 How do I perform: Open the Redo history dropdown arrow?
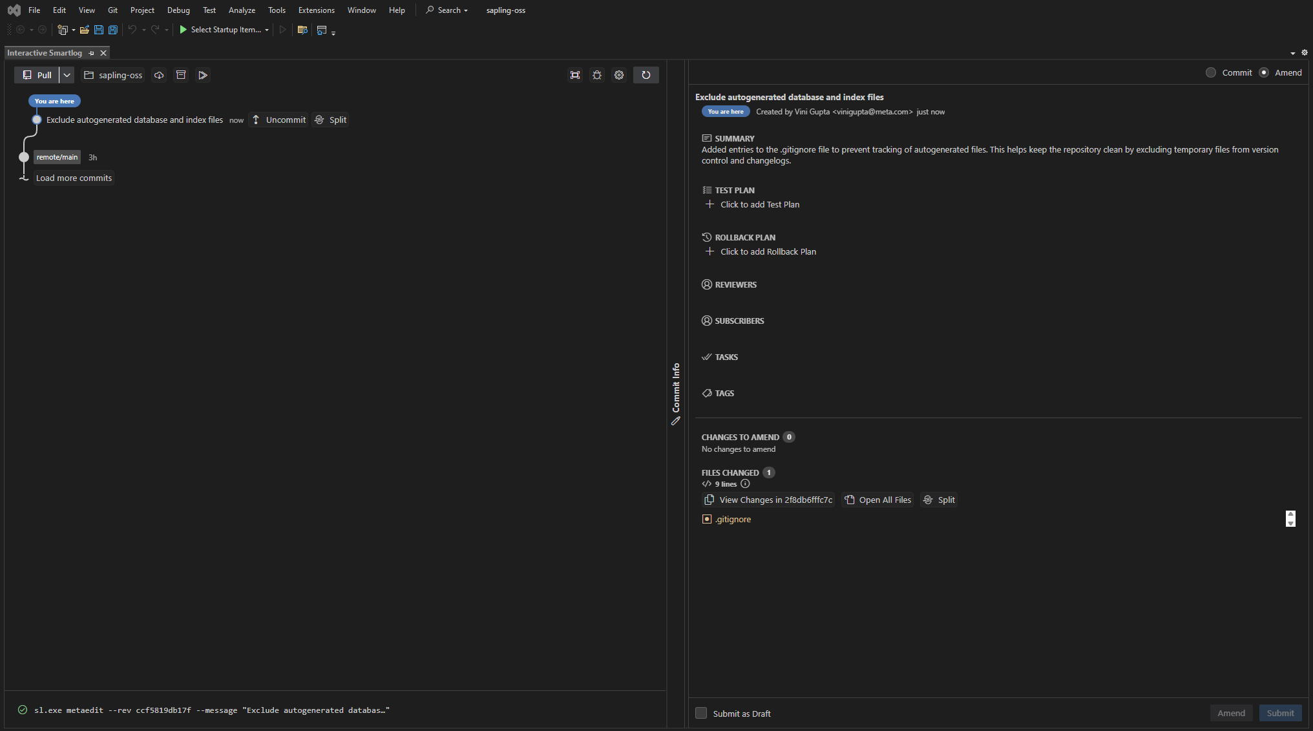tap(166, 30)
